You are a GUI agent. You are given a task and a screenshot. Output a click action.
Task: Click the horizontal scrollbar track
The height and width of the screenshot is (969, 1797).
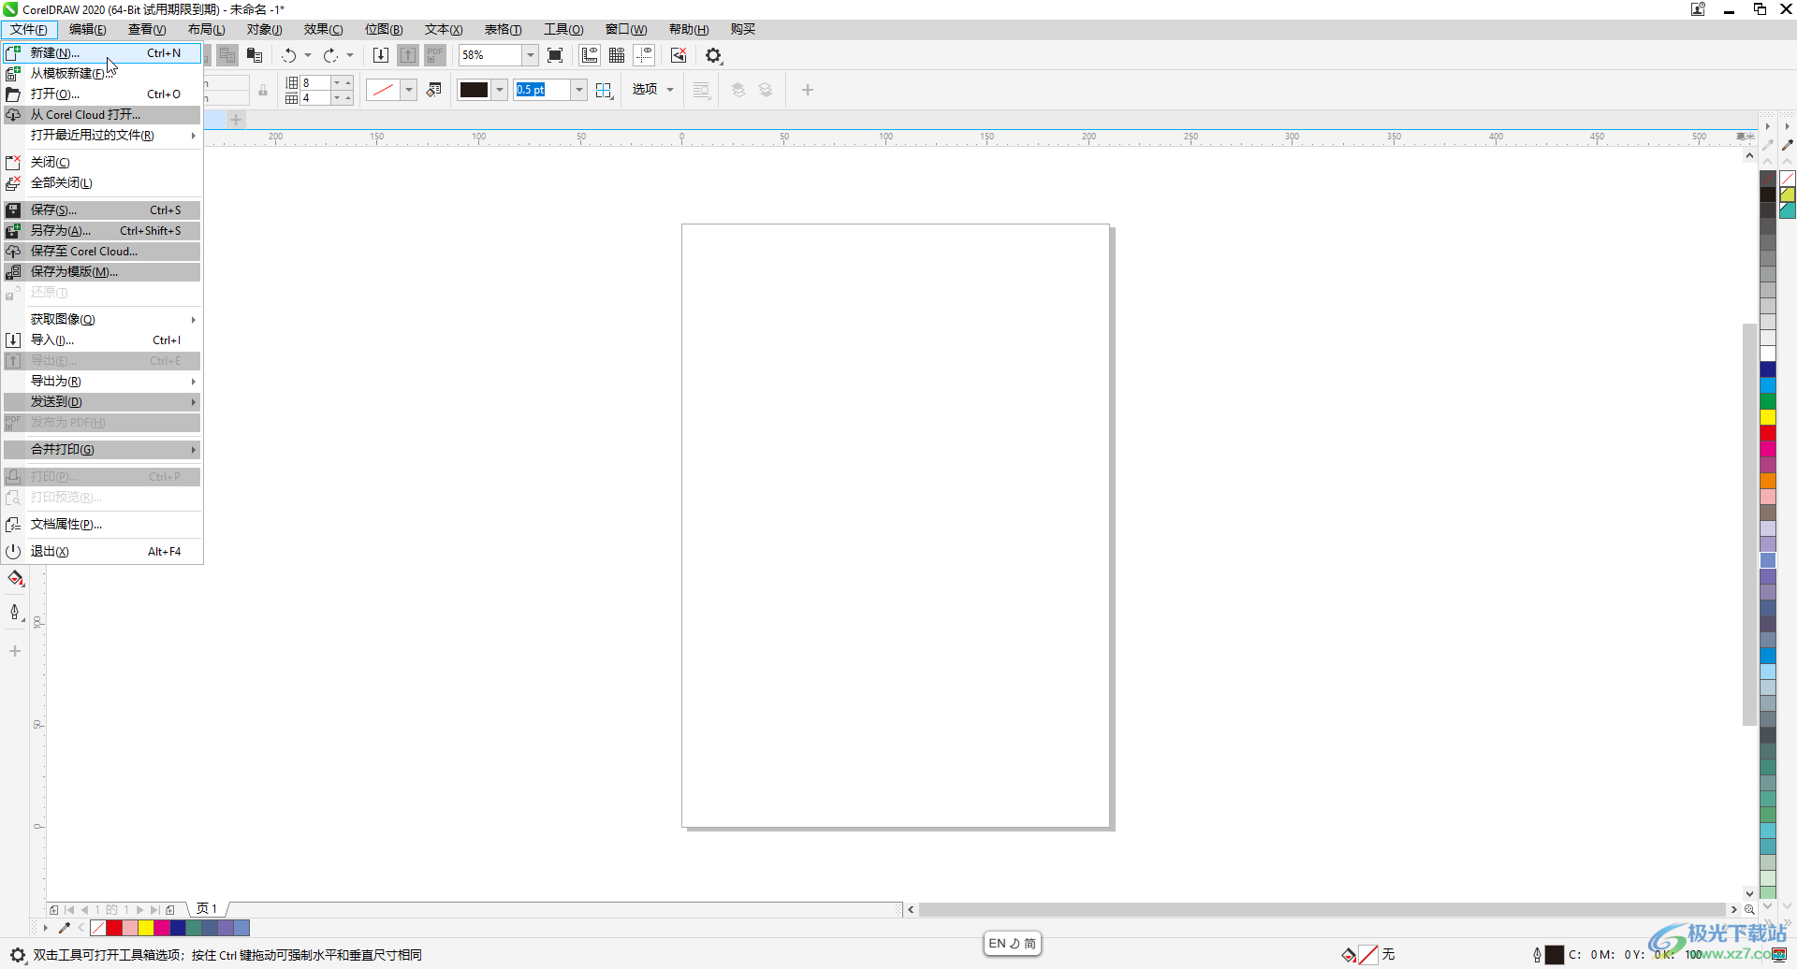point(1322,909)
